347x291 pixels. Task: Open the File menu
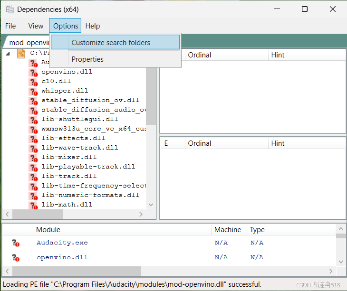[x=10, y=26]
